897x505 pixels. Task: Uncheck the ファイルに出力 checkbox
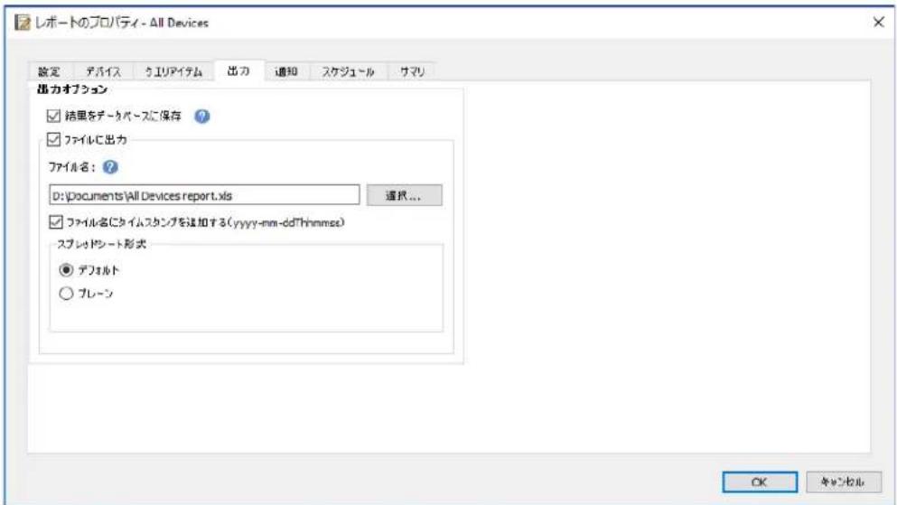53,139
